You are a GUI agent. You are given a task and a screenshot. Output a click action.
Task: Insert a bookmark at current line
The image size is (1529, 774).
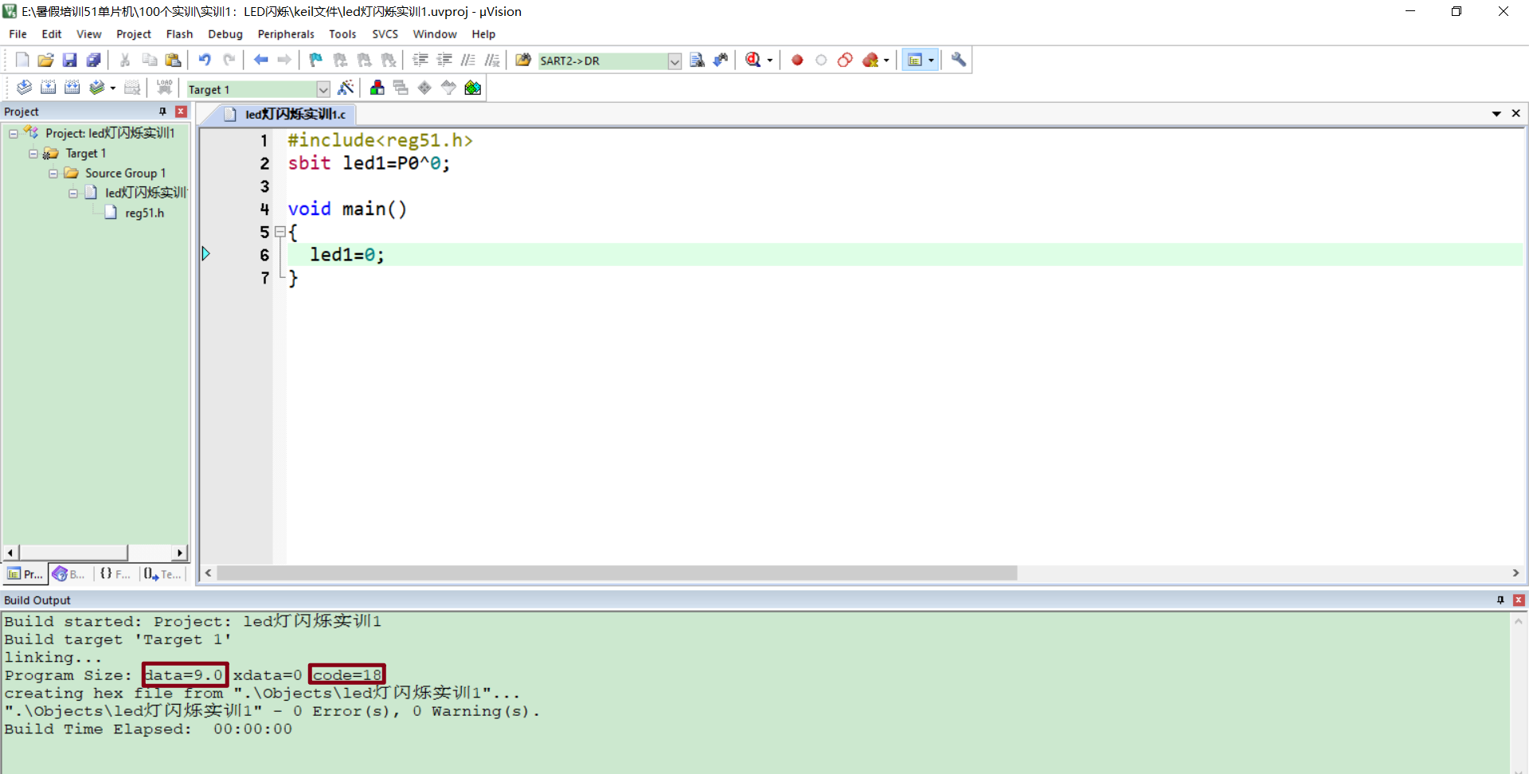[315, 60]
